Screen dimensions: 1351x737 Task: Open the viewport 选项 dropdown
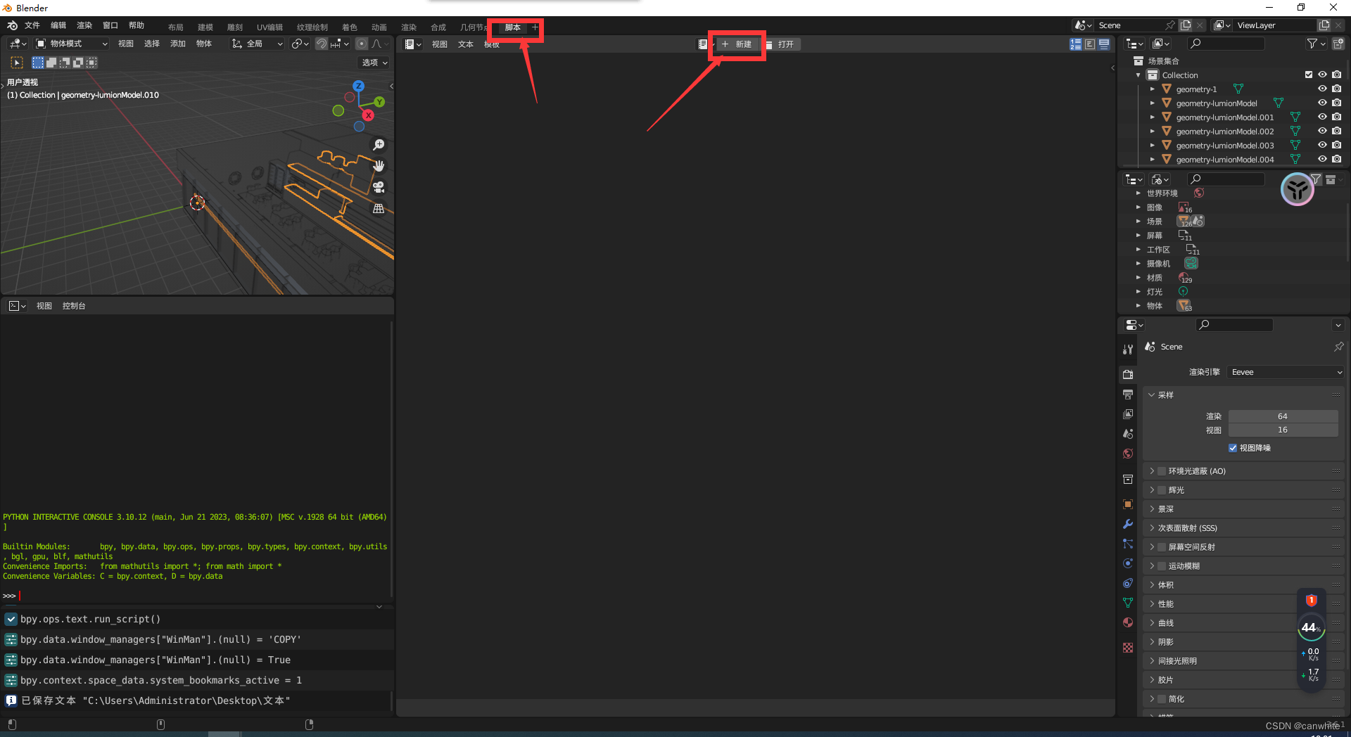pyautogui.click(x=375, y=63)
